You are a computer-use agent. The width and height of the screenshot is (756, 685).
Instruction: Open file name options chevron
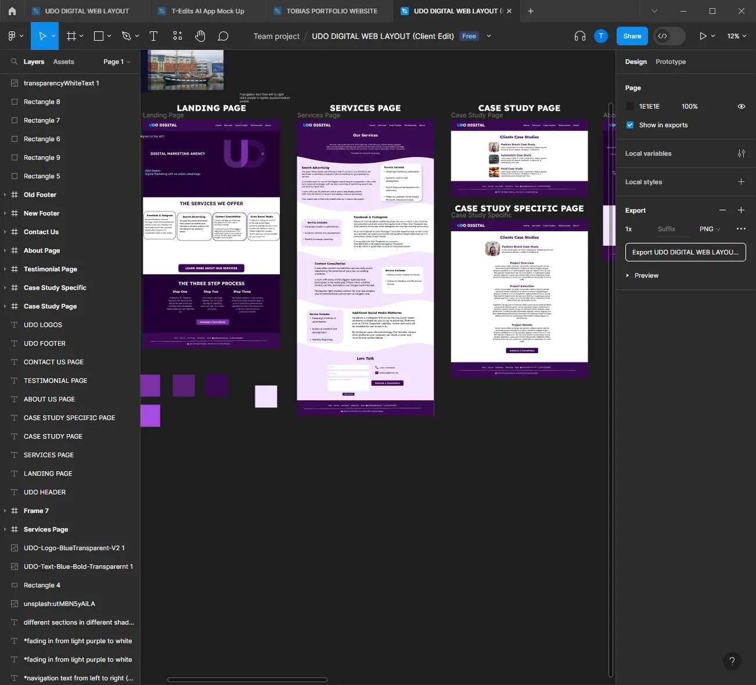pos(489,36)
